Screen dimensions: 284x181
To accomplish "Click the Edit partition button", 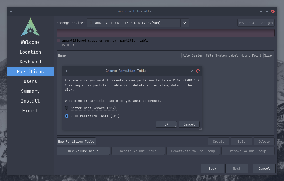I will tap(241, 142).
